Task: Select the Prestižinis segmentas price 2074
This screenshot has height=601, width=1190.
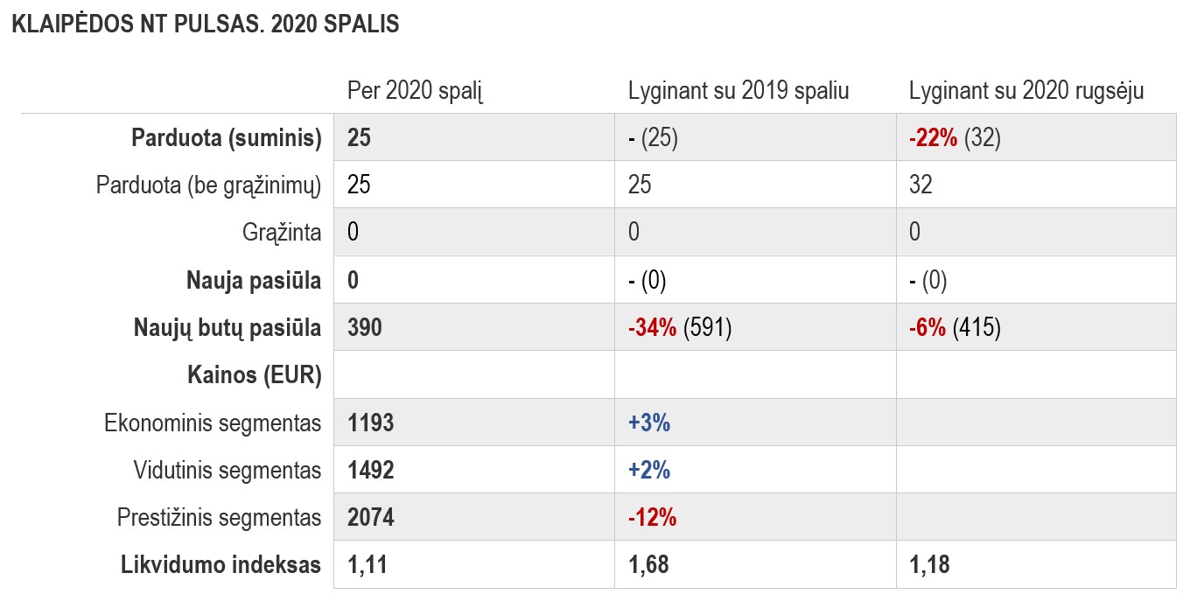Action: coord(371,517)
